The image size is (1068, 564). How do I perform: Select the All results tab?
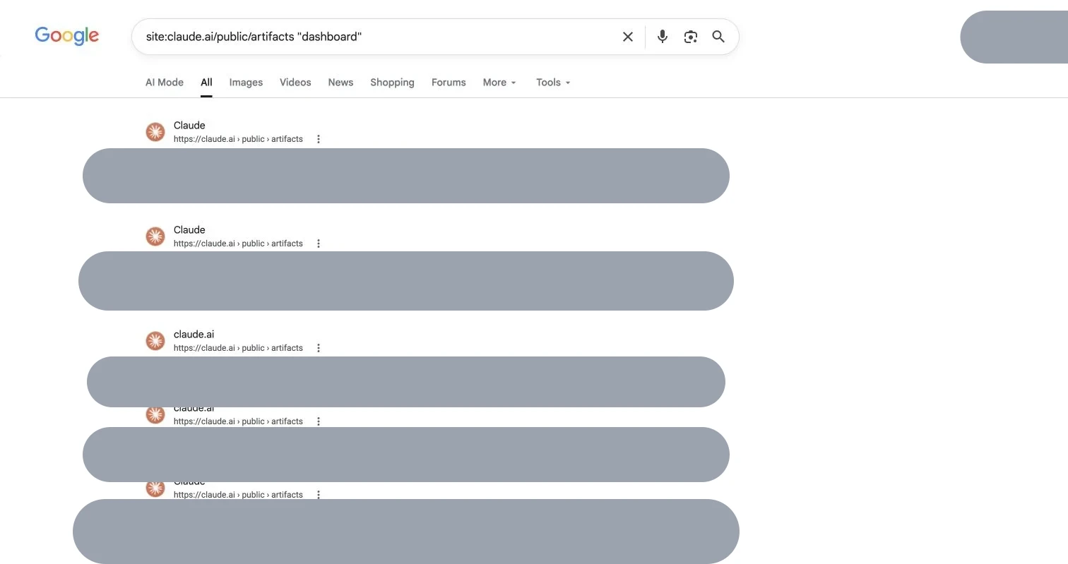tap(206, 83)
